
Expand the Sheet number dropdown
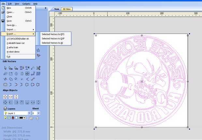click(x=38, y=113)
